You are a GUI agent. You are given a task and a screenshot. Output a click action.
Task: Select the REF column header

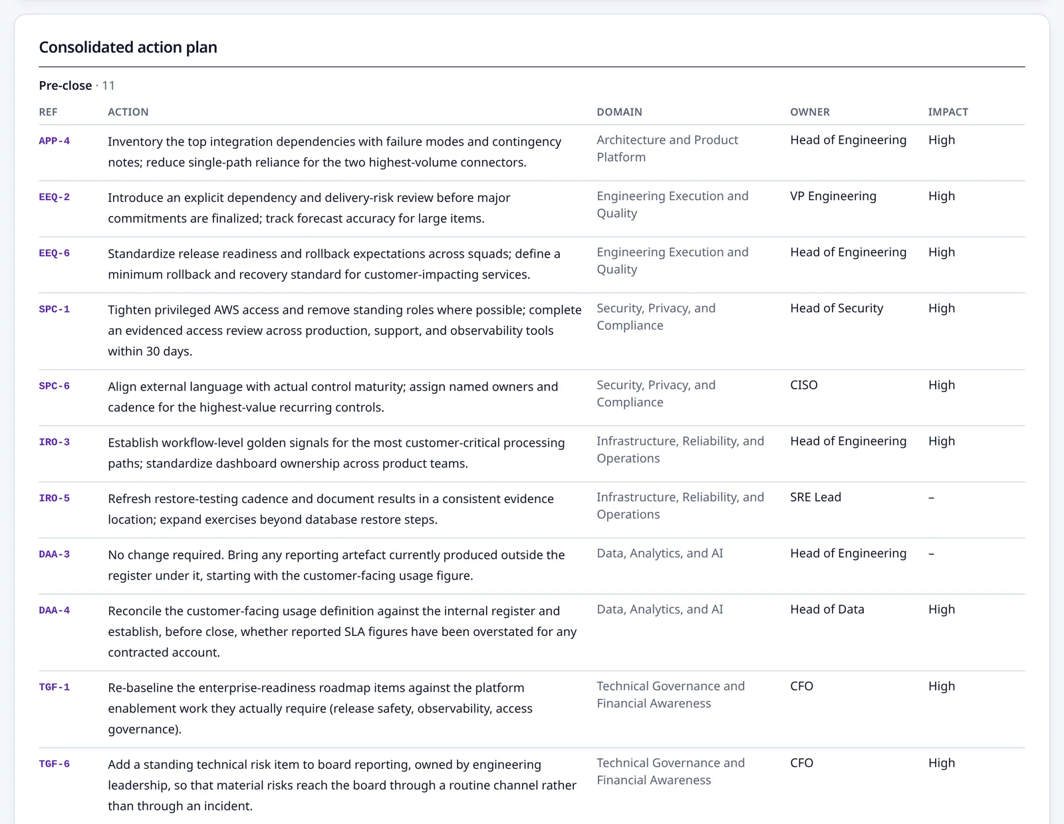click(x=49, y=112)
